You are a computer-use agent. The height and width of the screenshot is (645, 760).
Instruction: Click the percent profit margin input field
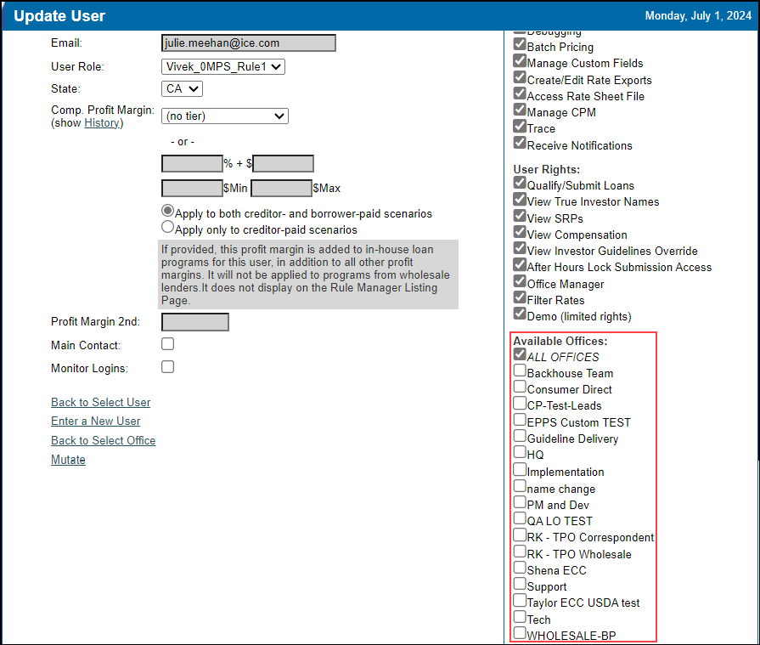click(192, 163)
